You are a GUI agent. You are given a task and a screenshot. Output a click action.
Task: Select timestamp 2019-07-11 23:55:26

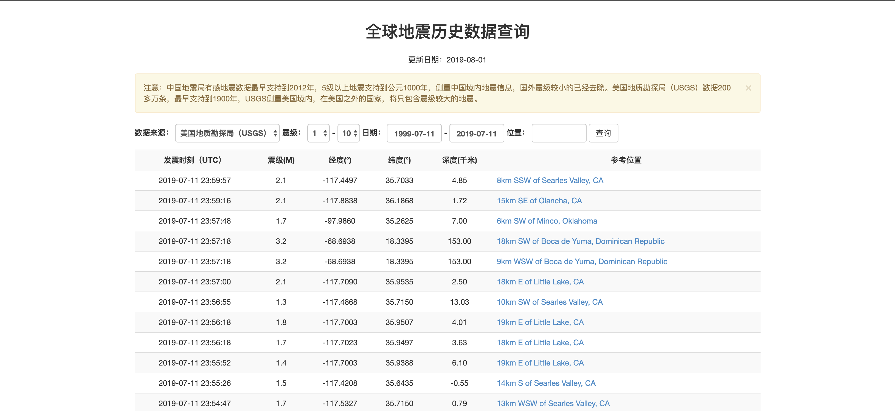click(x=195, y=383)
